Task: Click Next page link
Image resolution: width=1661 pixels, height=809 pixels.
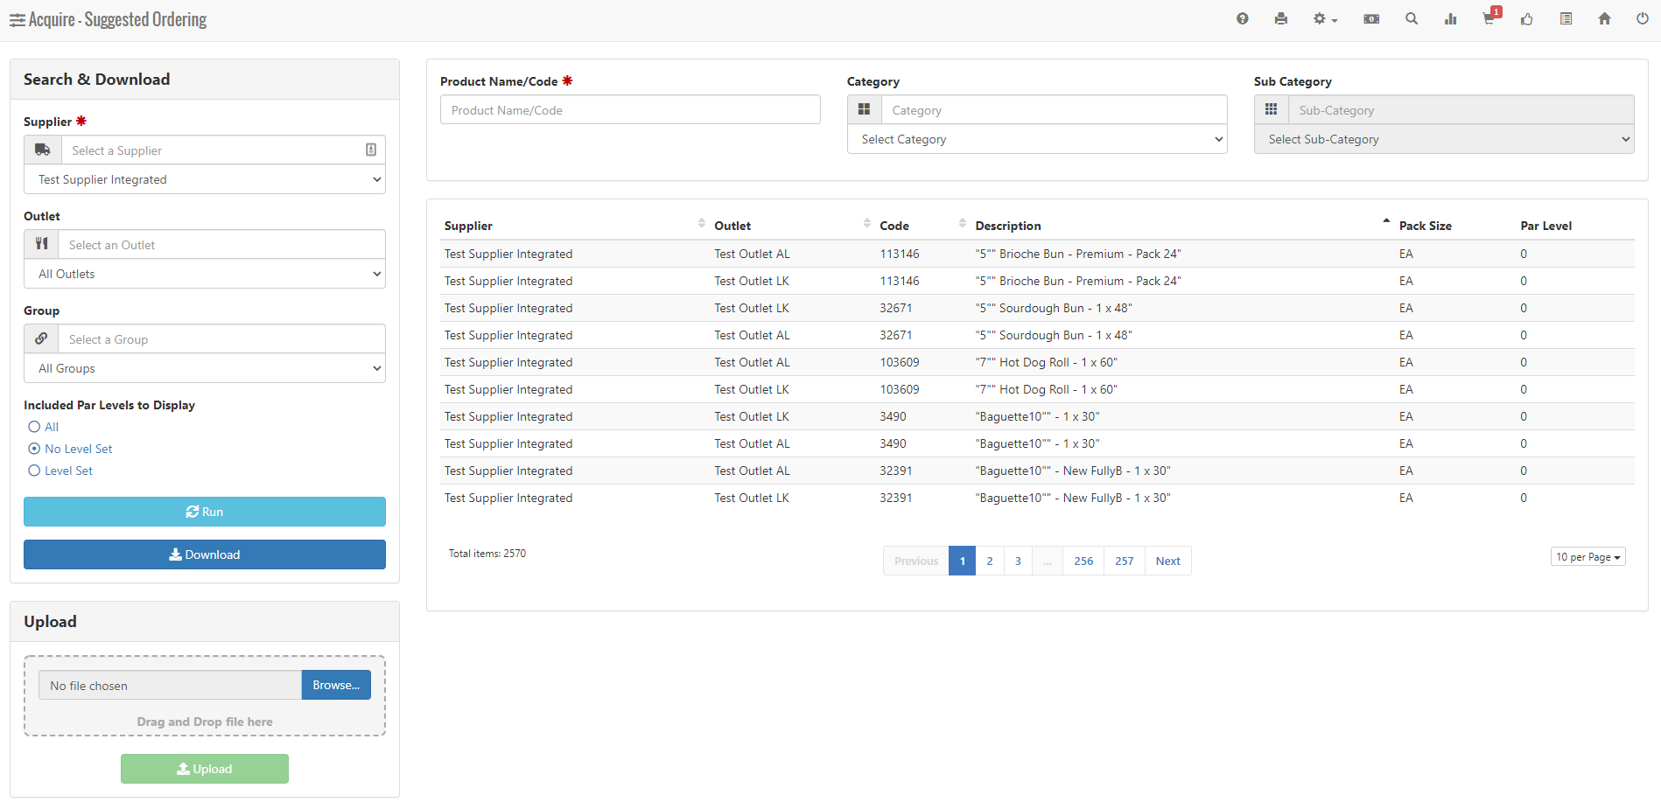Action: (x=1168, y=561)
